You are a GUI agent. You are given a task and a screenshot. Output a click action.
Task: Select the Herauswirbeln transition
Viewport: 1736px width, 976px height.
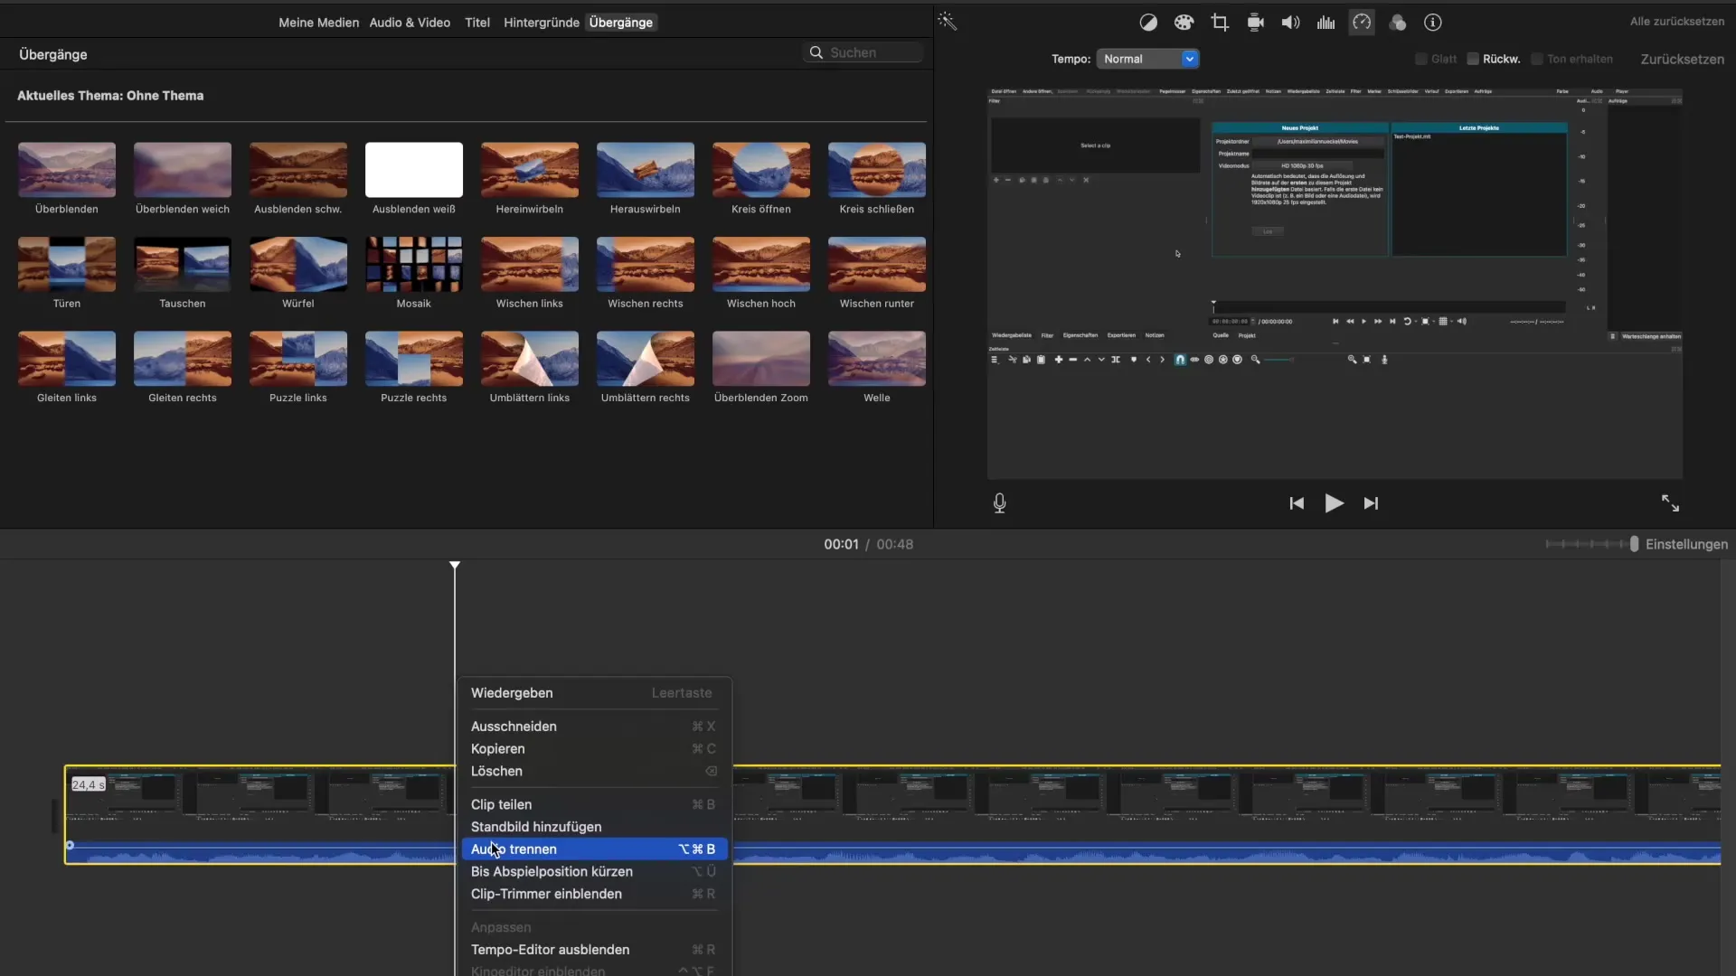click(x=646, y=169)
